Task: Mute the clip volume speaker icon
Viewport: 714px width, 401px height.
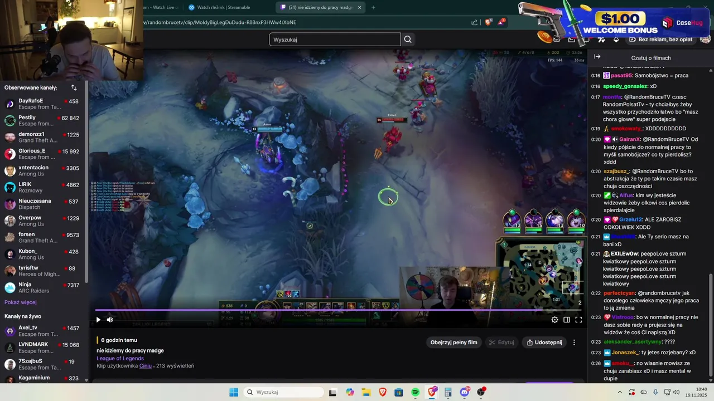Action: click(x=110, y=320)
